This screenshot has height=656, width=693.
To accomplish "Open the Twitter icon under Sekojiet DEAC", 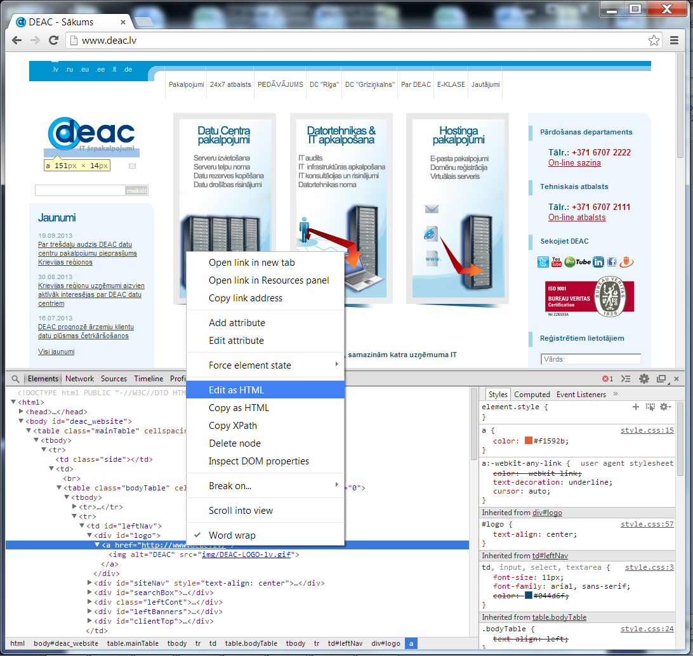I will click(x=543, y=262).
